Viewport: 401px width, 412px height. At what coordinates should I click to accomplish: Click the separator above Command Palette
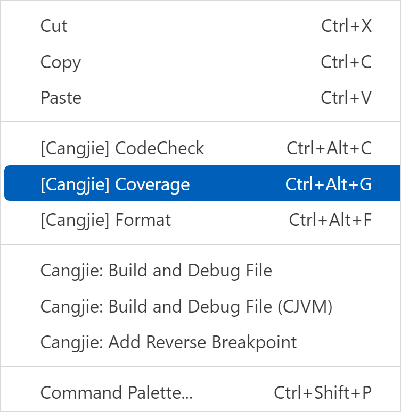pos(200,367)
